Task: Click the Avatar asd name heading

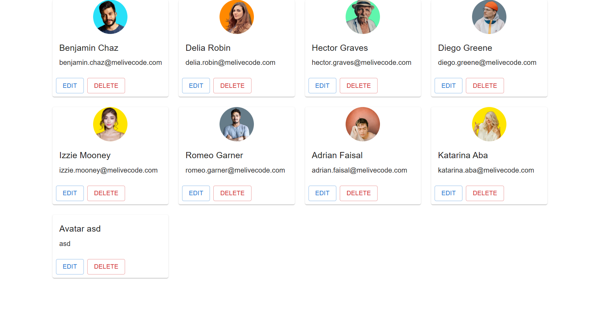Action: pos(80,229)
